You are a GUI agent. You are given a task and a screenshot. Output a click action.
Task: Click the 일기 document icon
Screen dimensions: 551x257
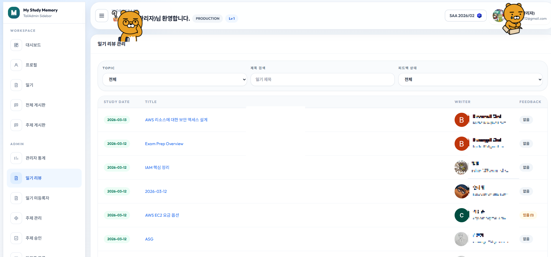(16, 85)
